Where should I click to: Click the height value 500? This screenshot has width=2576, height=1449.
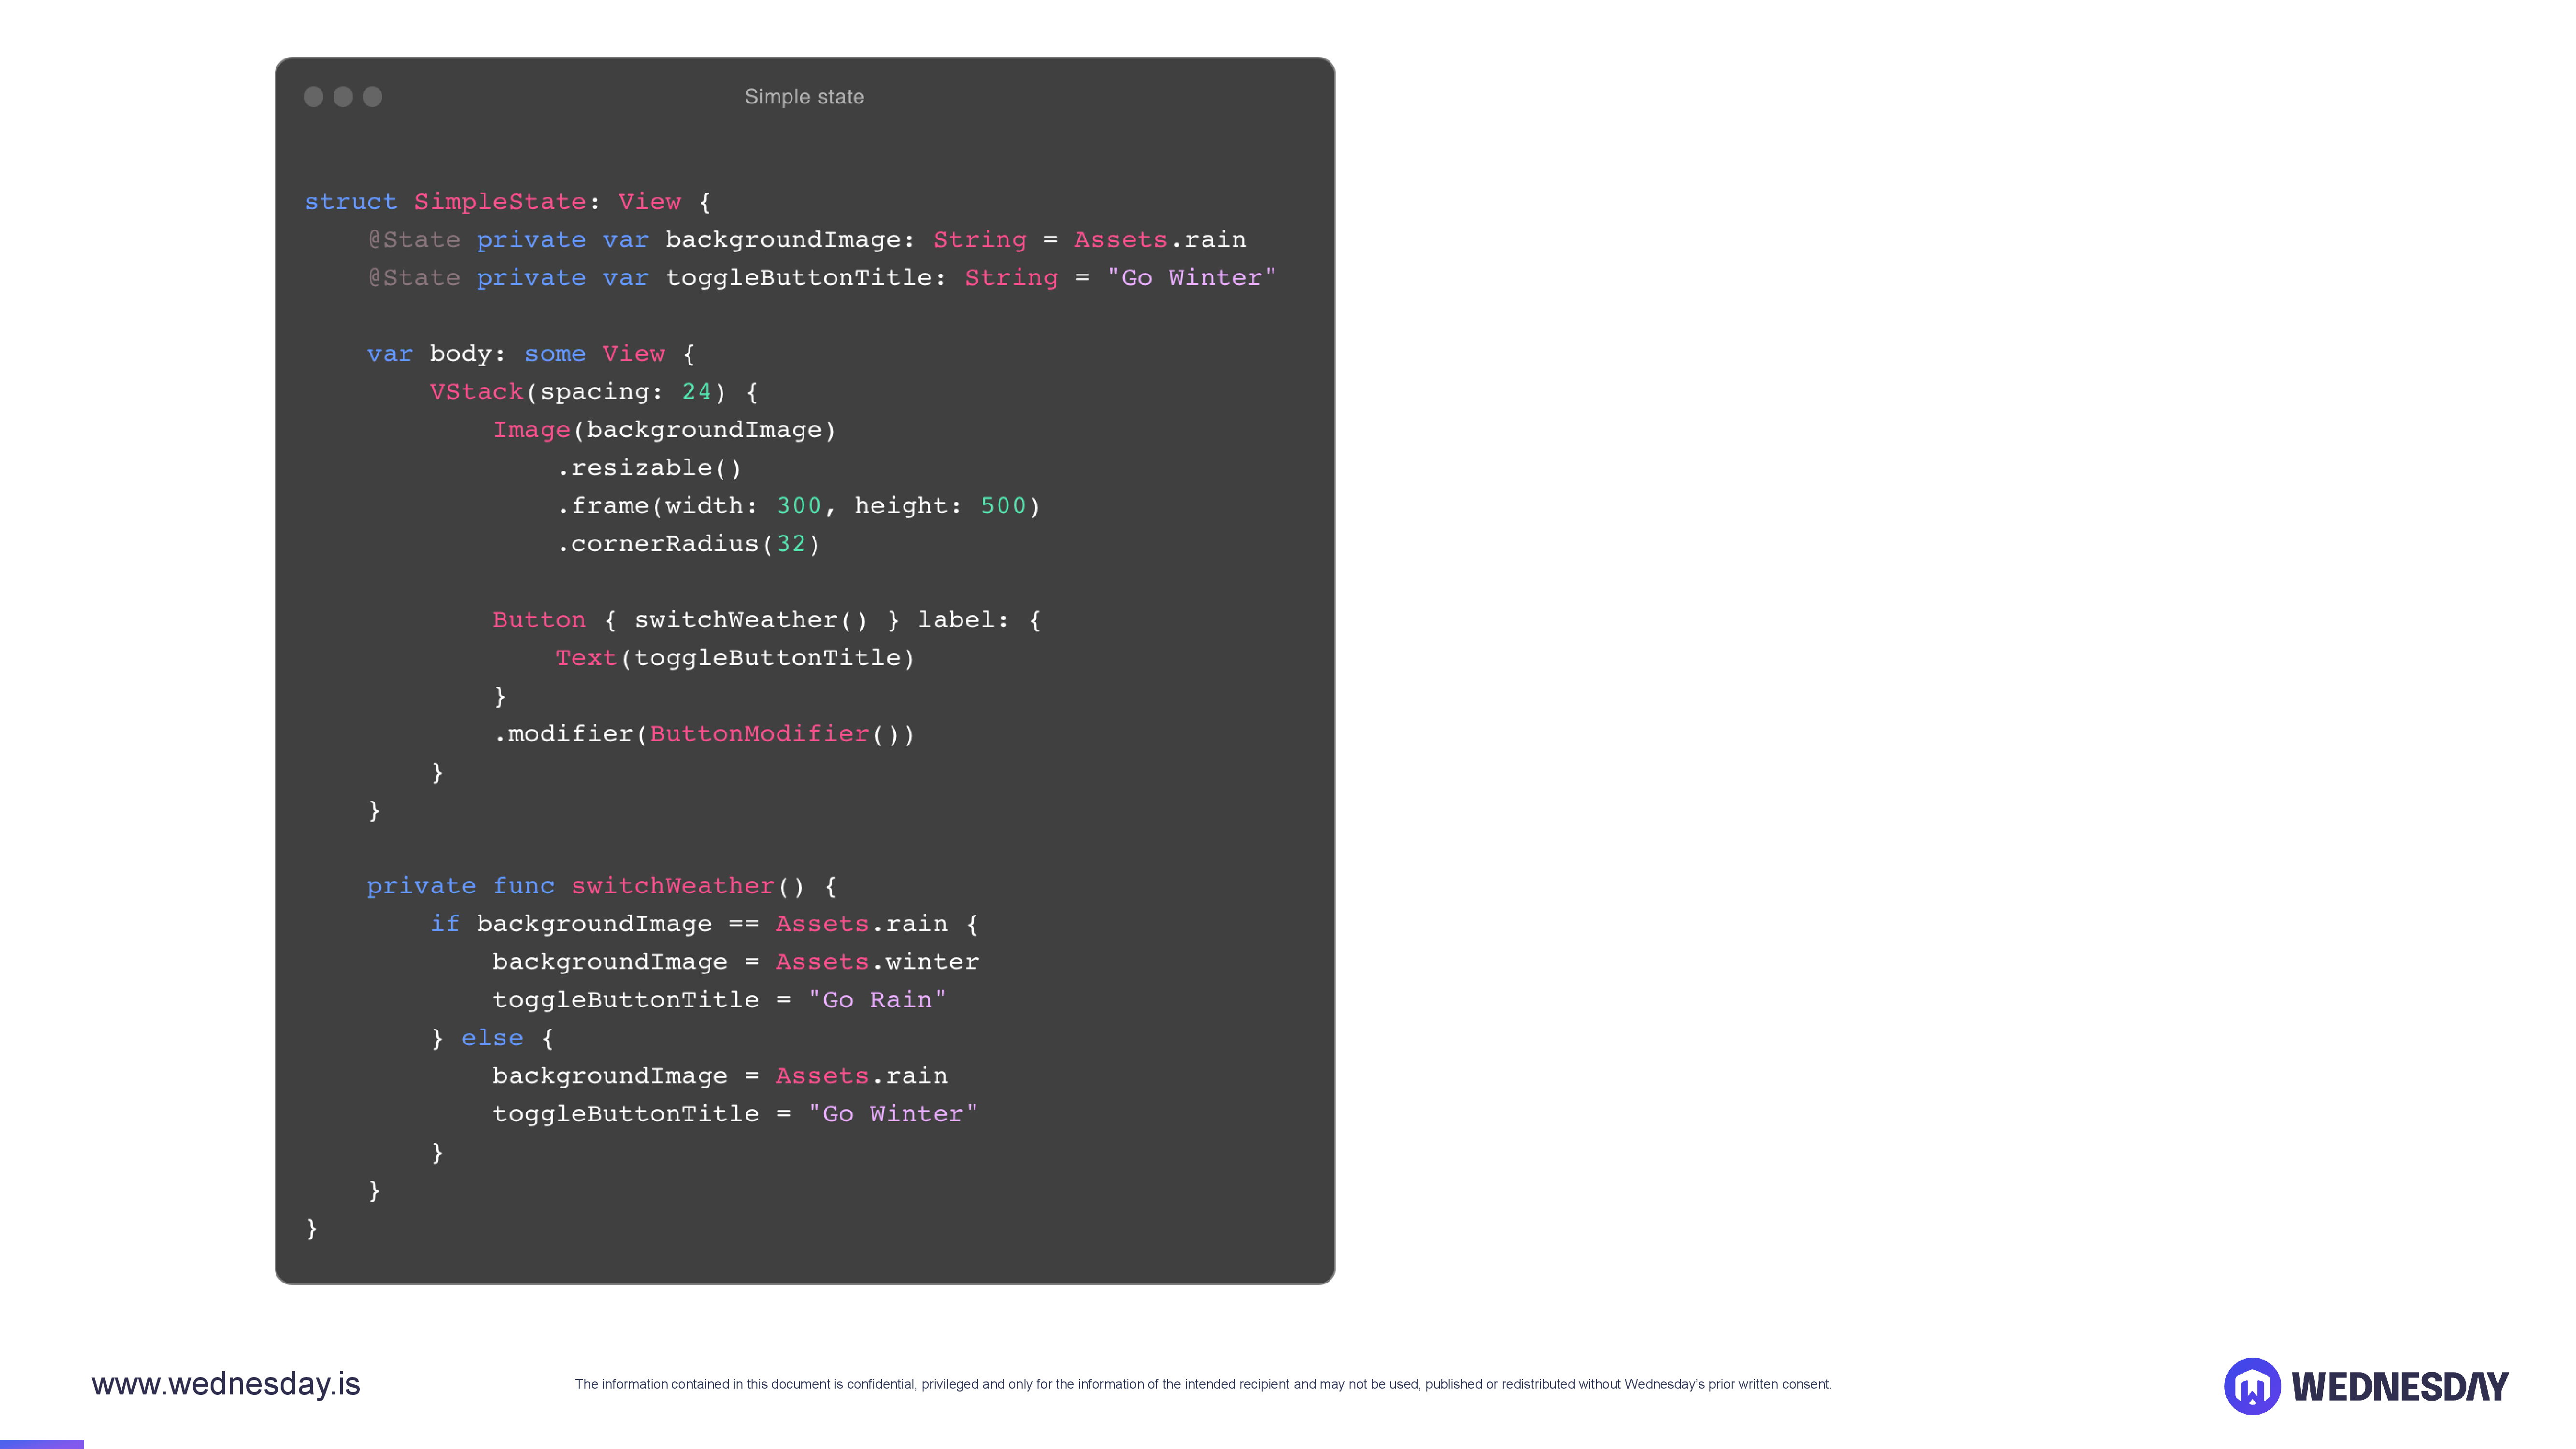(1003, 506)
